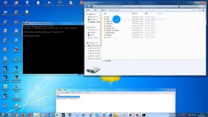Open Explorer help via question mark icon
The width and height of the screenshot is (208, 117).
(x=203, y=10)
